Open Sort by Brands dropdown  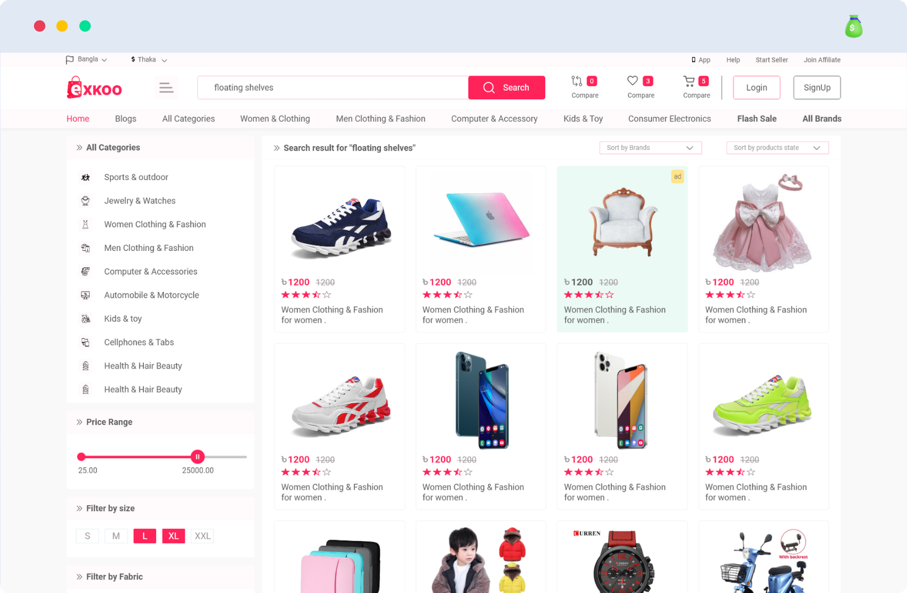tap(651, 148)
